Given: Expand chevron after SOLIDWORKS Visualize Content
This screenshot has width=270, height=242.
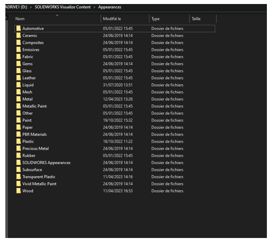Looking at the screenshot, I should [x=94, y=7].
